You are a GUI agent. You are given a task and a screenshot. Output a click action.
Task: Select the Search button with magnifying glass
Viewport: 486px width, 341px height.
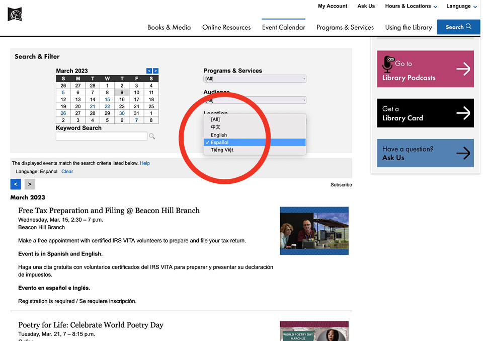coord(458,27)
